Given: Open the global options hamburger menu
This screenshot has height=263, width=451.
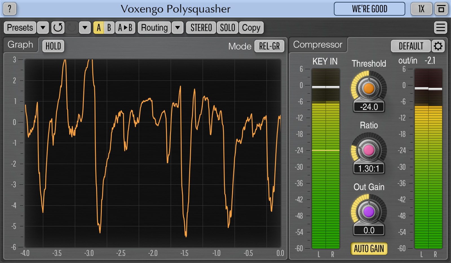Looking at the screenshot, I should click(441, 27).
